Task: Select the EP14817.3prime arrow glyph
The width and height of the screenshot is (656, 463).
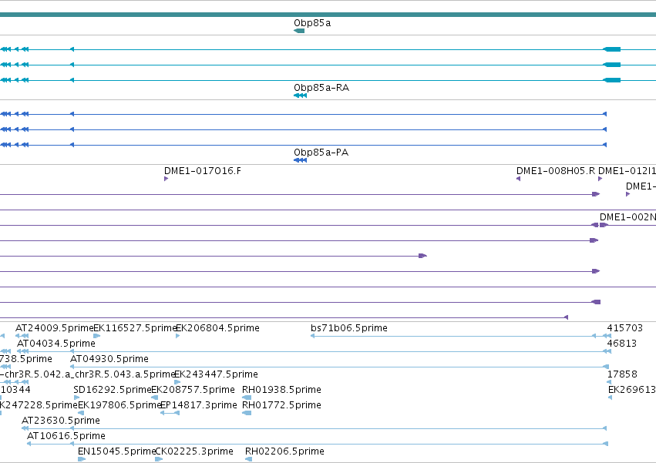Action: [x=170, y=413]
